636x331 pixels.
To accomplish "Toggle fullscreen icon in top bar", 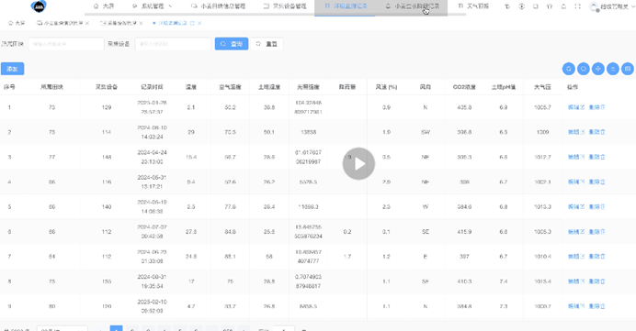I will [x=577, y=6].
